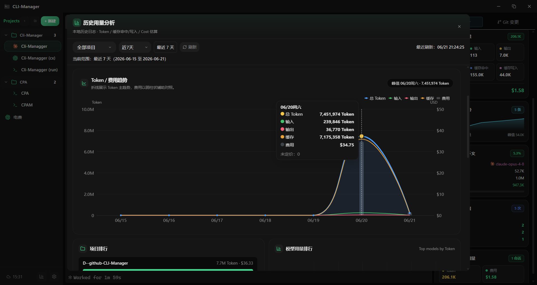This screenshot has height=285, width=537.
Task: Select the Cli-Managger (run) project item
Action: point(33,70)
